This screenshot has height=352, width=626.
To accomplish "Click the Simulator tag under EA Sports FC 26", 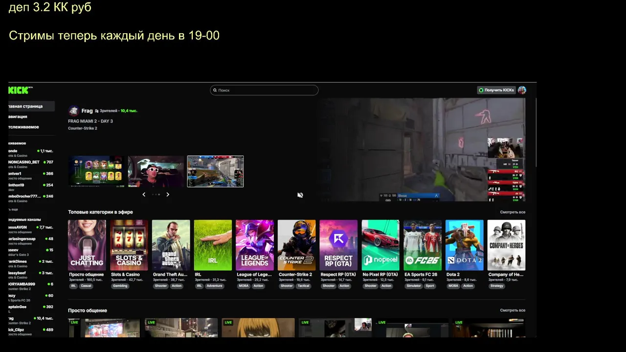I will click(414, 286).
